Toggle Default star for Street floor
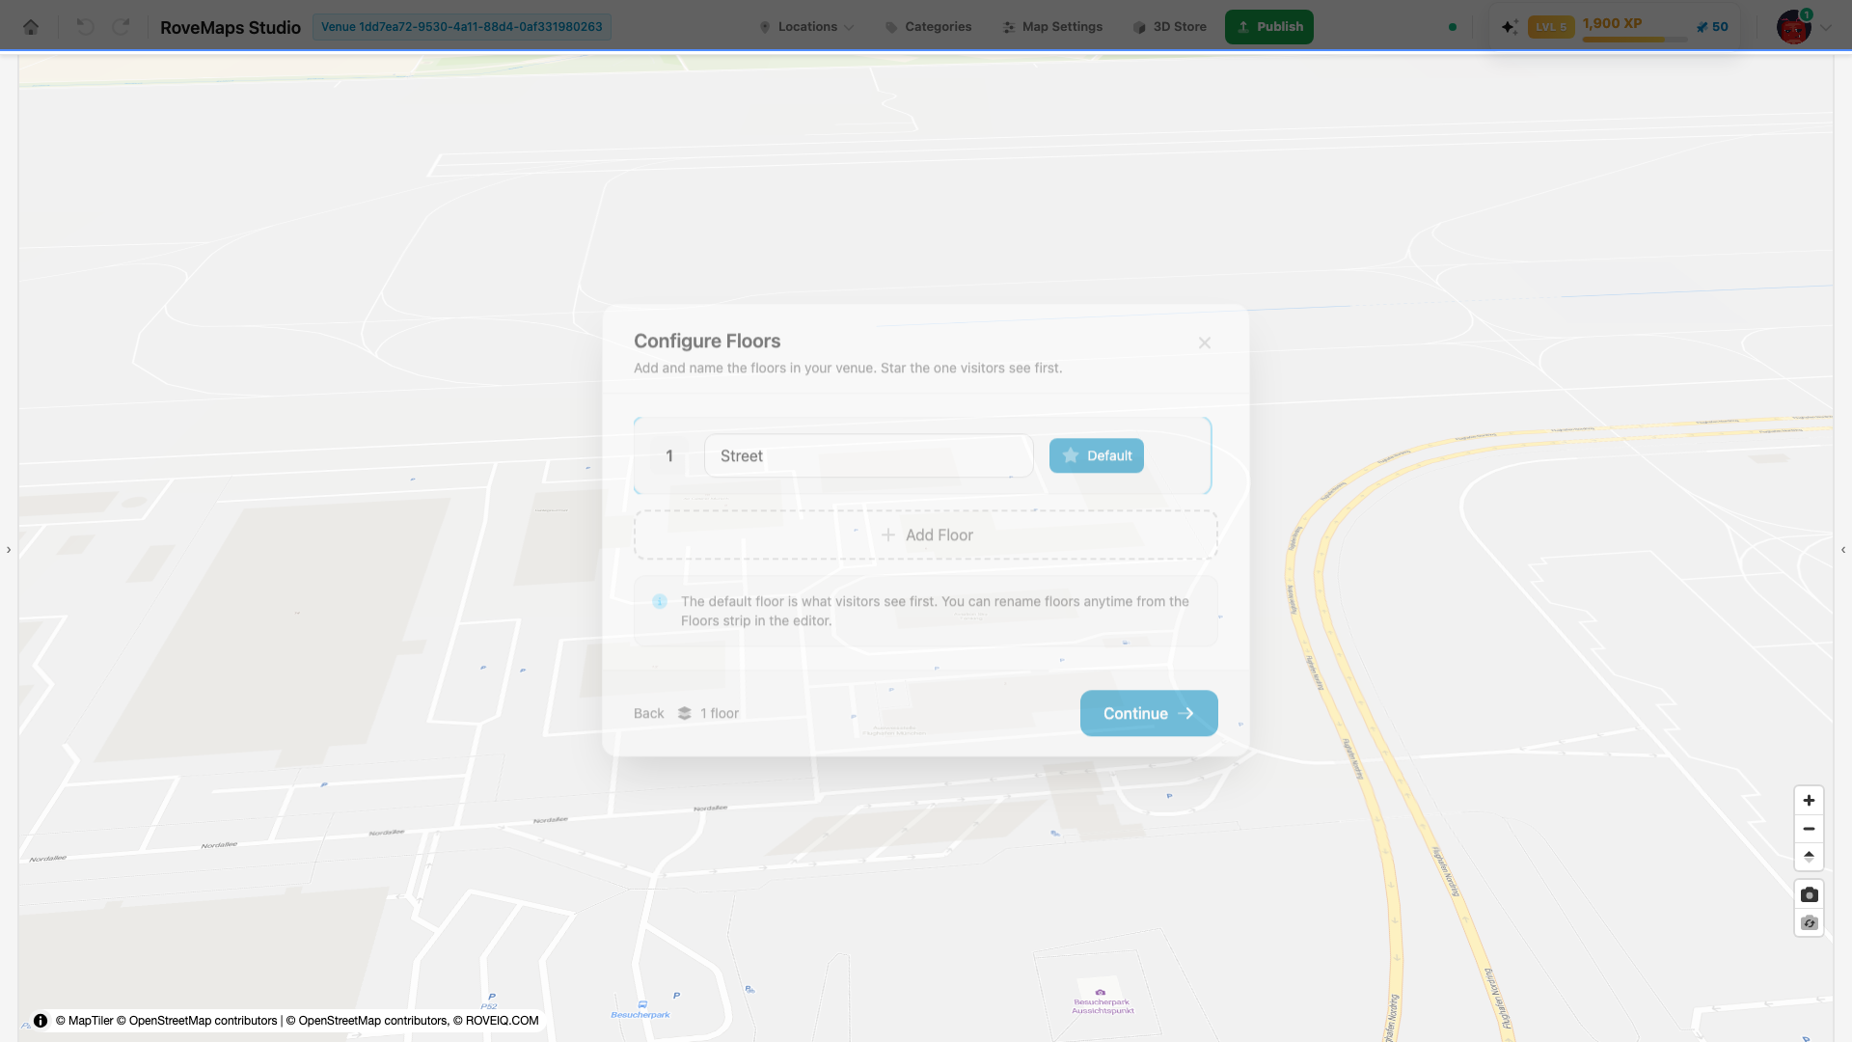This screenshot has height=1042, width=1852. [x=1097, y=455]
